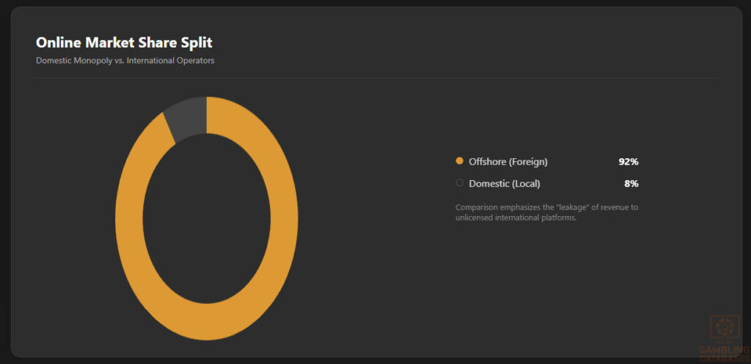Click the Online Market Share Split title
The image size is (751, 364).
124,42
